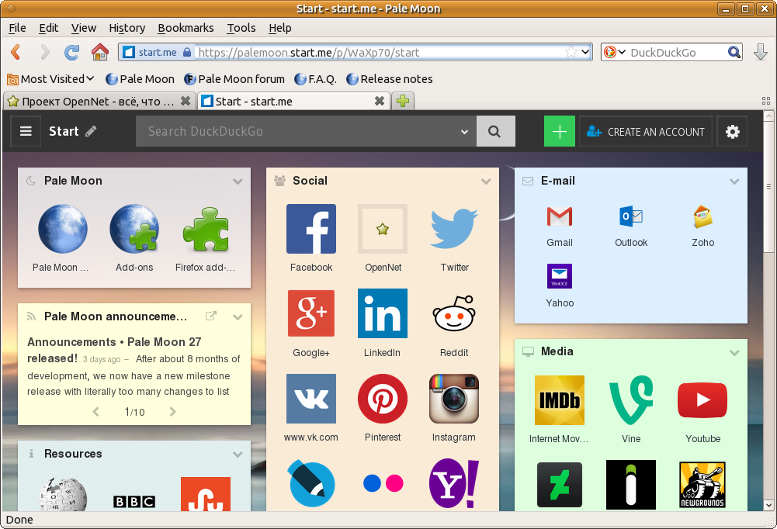Click CREATE AN ACCOUNT
Image resolution: width=777 pixels, height=529 pixels.
[x=646, y=131]
